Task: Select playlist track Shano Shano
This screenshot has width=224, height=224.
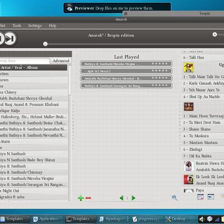Action: pos(203,129)
